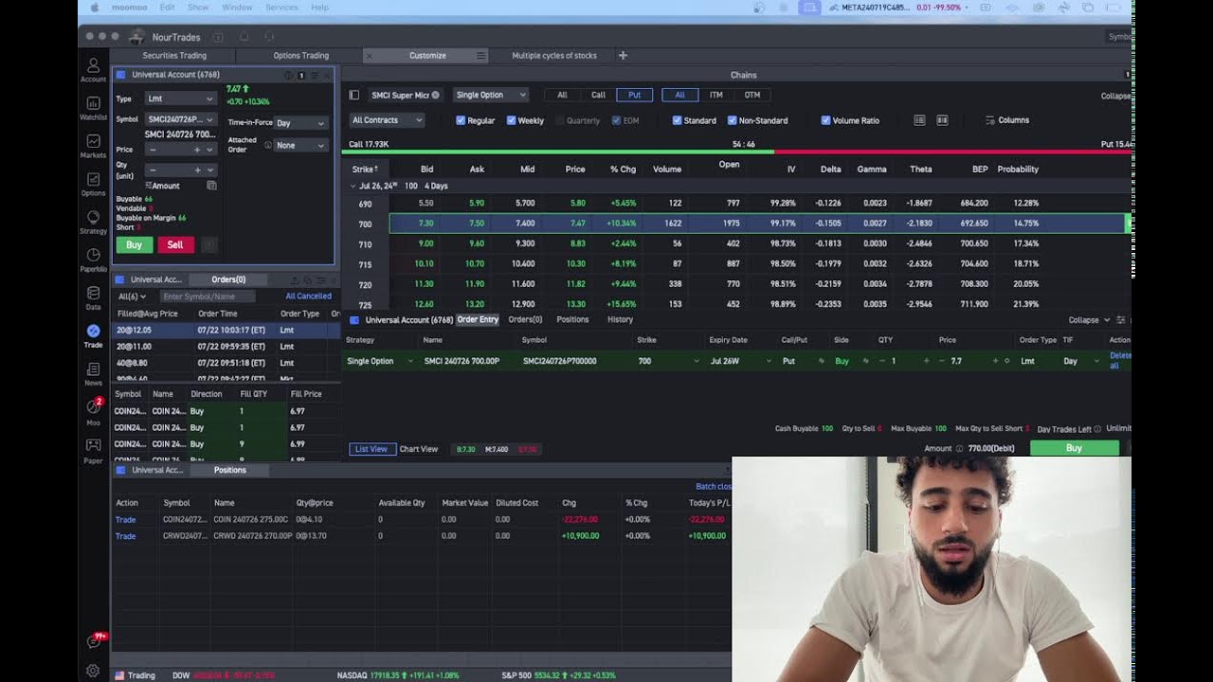Switch to Securities Trading tab

point(174,56)
